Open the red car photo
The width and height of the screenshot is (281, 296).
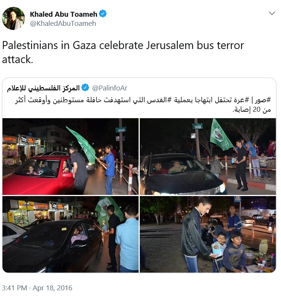pos(70,157)
